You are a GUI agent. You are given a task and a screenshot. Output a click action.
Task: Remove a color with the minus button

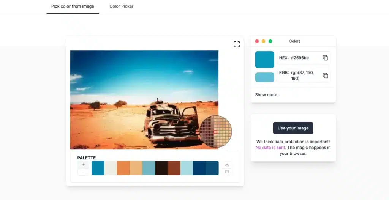click(x=83, y=172)
